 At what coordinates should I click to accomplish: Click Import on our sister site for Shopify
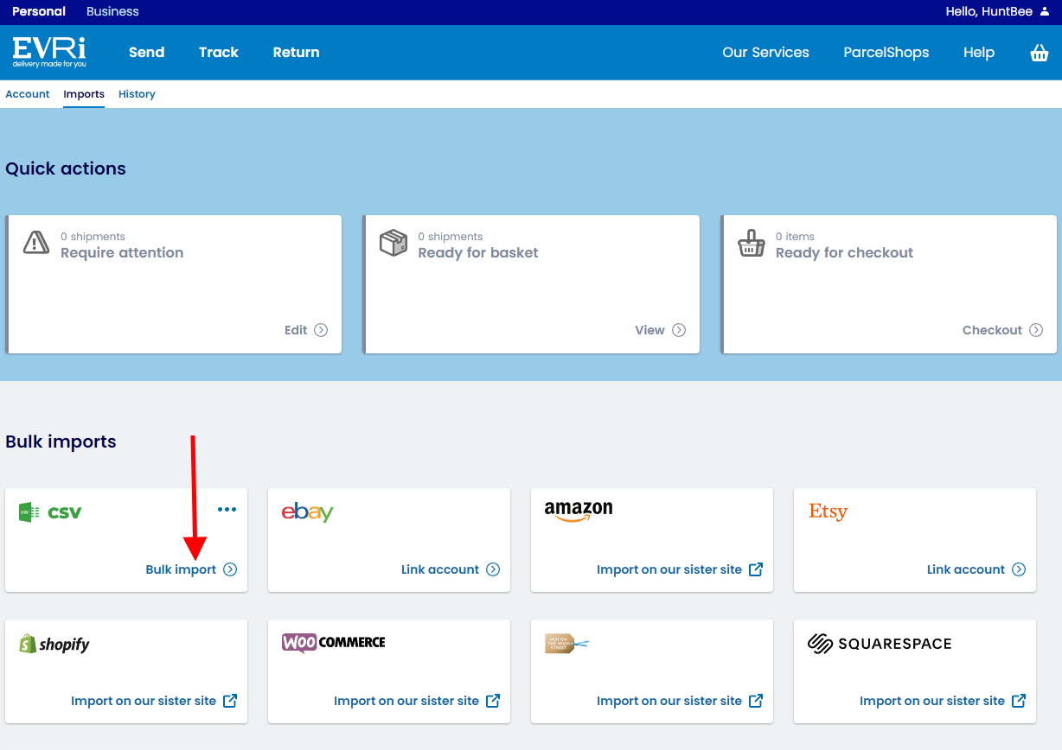144,701
